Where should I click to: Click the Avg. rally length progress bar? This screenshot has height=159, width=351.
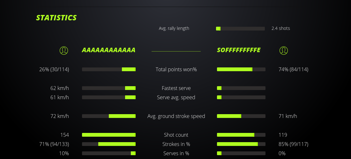(240, 29)
